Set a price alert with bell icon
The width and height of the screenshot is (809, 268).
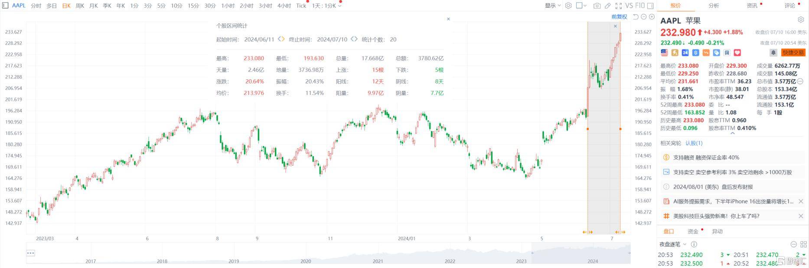click(773, 52)
